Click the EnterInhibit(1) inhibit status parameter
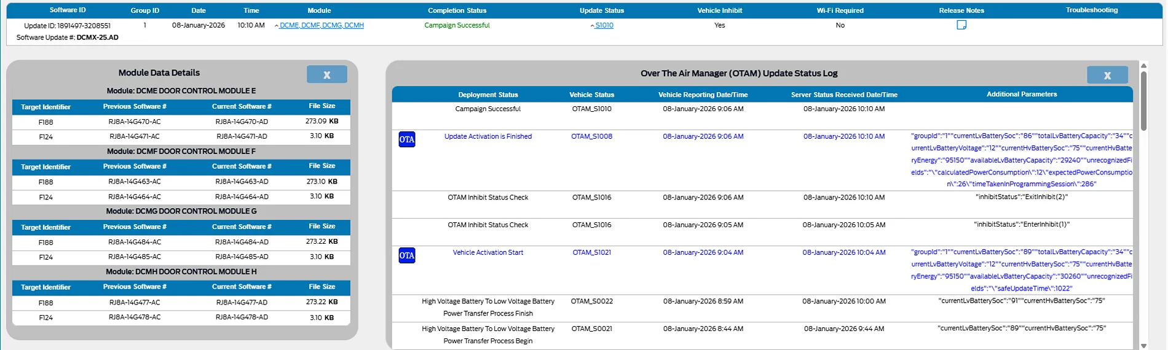Viewport: 1168px width, 350px height. 1022,225
